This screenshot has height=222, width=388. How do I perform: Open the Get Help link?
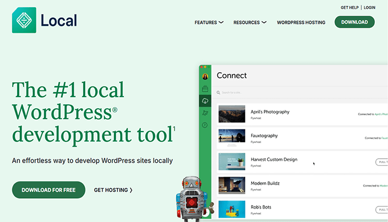351,8
